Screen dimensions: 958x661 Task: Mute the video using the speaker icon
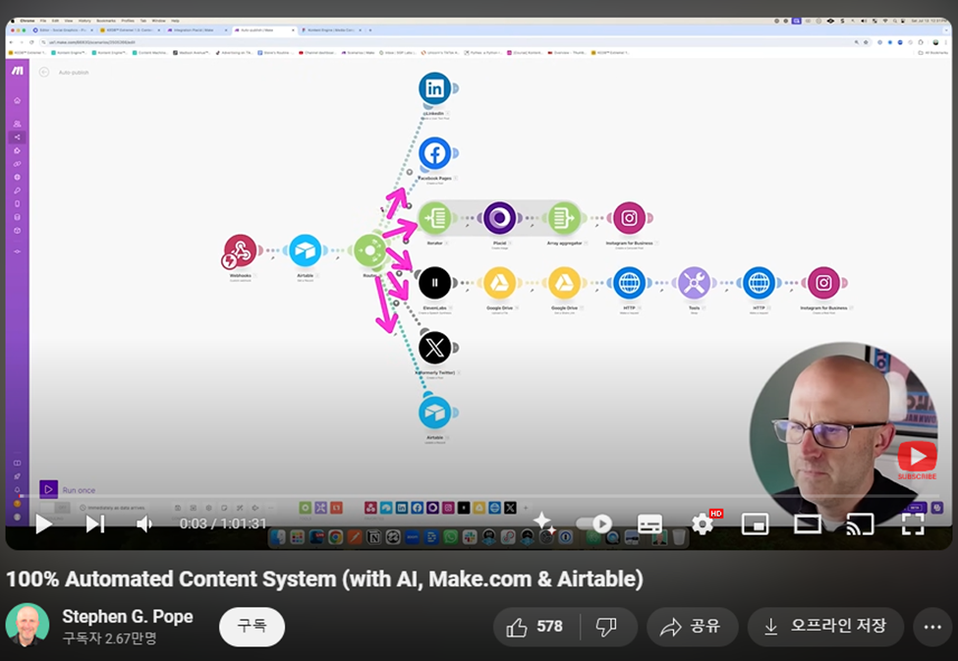(144, 524)
